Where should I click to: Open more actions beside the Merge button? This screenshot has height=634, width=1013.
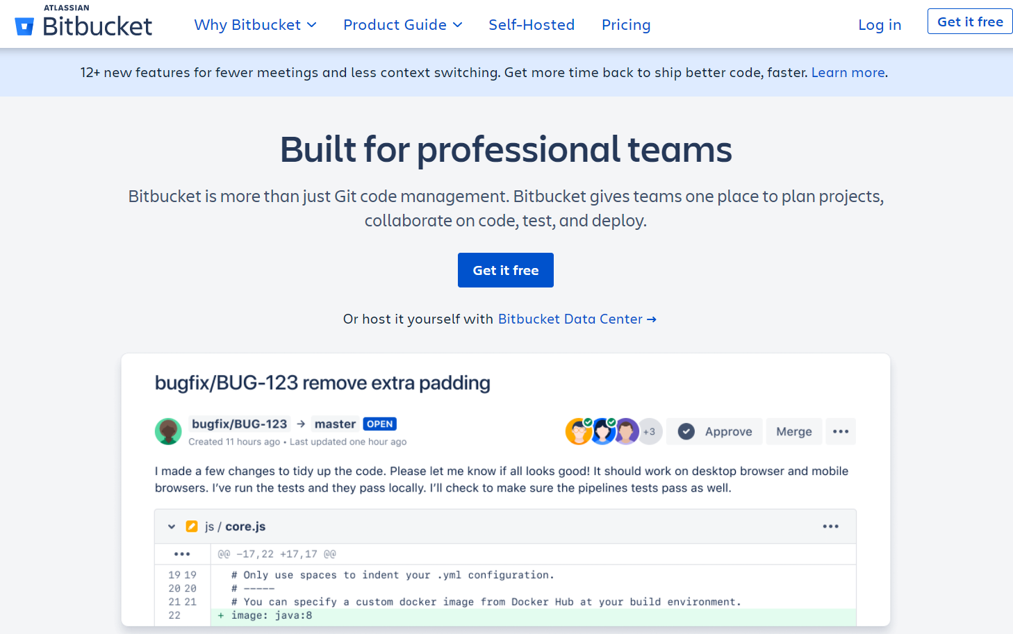841,431
